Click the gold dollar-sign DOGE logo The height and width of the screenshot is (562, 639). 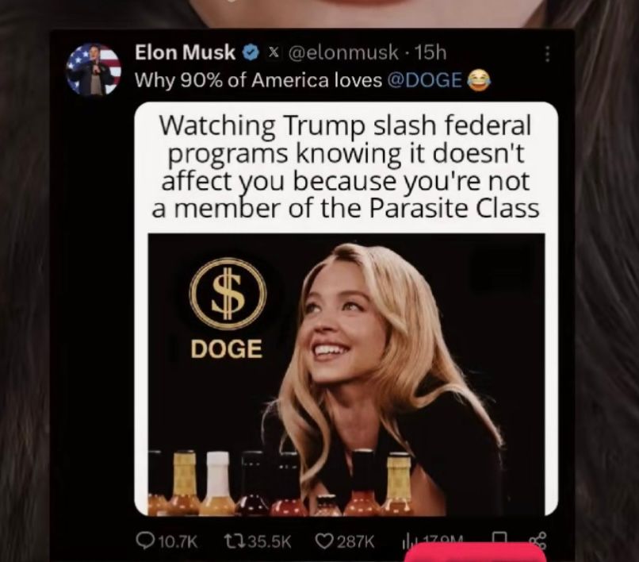click(228, 294)
